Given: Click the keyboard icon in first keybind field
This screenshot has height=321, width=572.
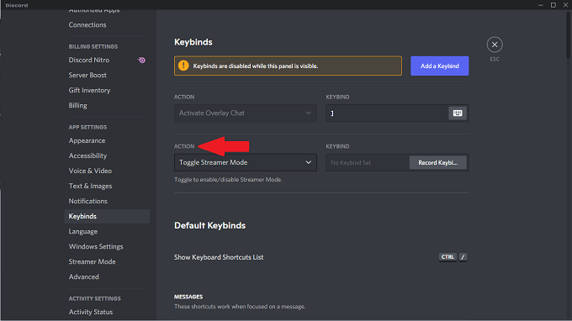Looking at the screenshot, I should pyautogui.click(x=458, y=113).
